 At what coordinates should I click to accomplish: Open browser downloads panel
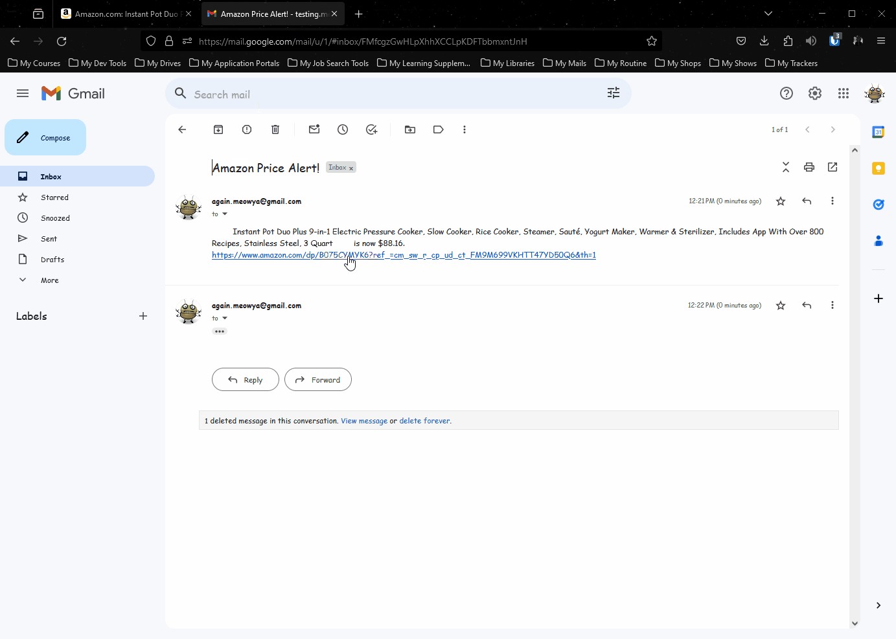pos(764,41)
